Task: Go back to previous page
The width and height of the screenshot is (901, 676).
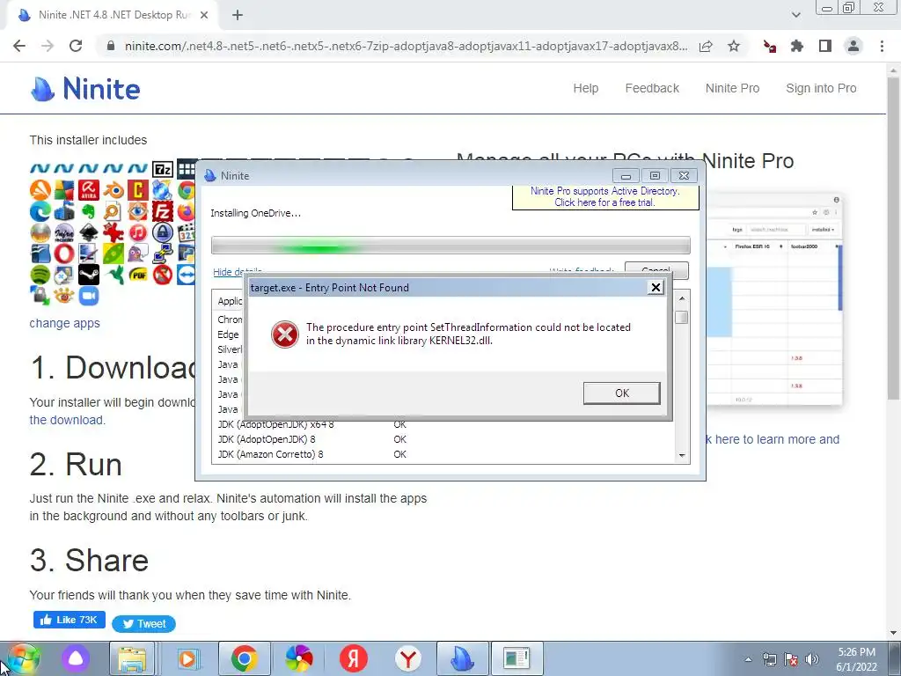Action: tap(19, 46)
